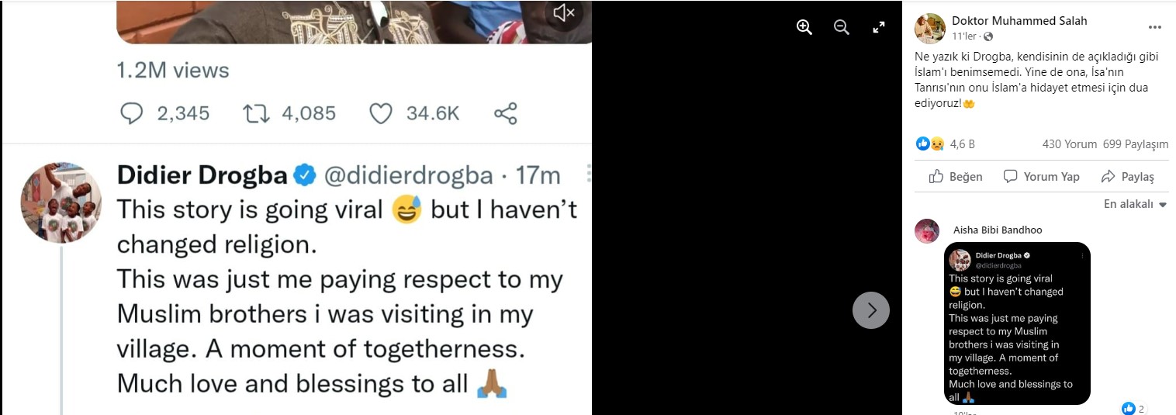Click the zoom out magnifier icon
The width and height of the screenshot is (1176, 415).
coord(842,27)
